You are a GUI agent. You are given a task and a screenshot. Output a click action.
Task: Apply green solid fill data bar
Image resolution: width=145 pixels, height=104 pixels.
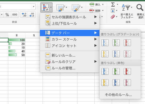(x=116, y=71)
